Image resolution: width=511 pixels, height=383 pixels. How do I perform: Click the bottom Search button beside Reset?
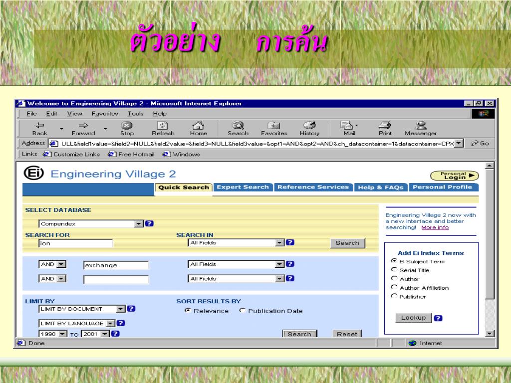(x=299, y=334)
